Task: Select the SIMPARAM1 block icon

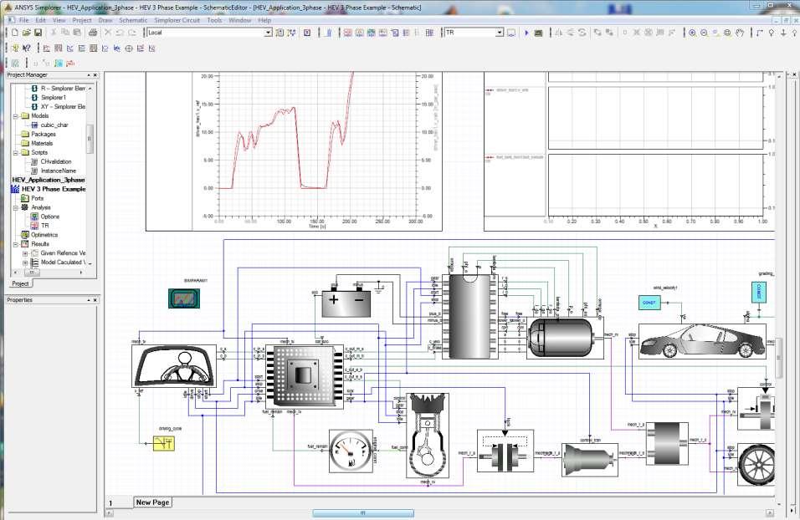Action: 184,298
